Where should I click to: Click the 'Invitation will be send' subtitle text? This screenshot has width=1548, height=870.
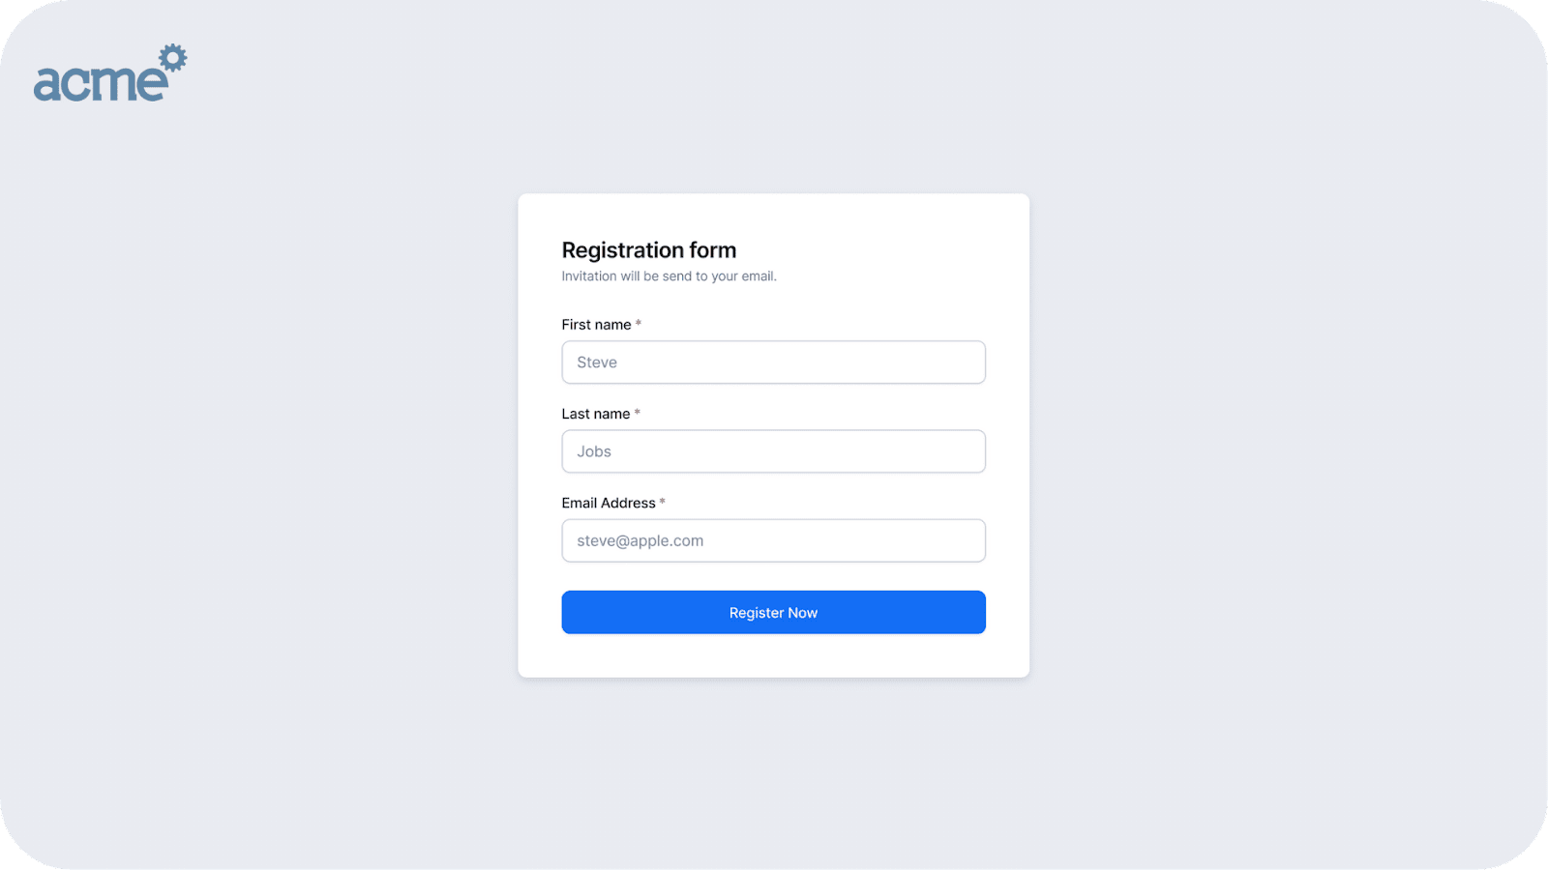click(x=669, y=276)
